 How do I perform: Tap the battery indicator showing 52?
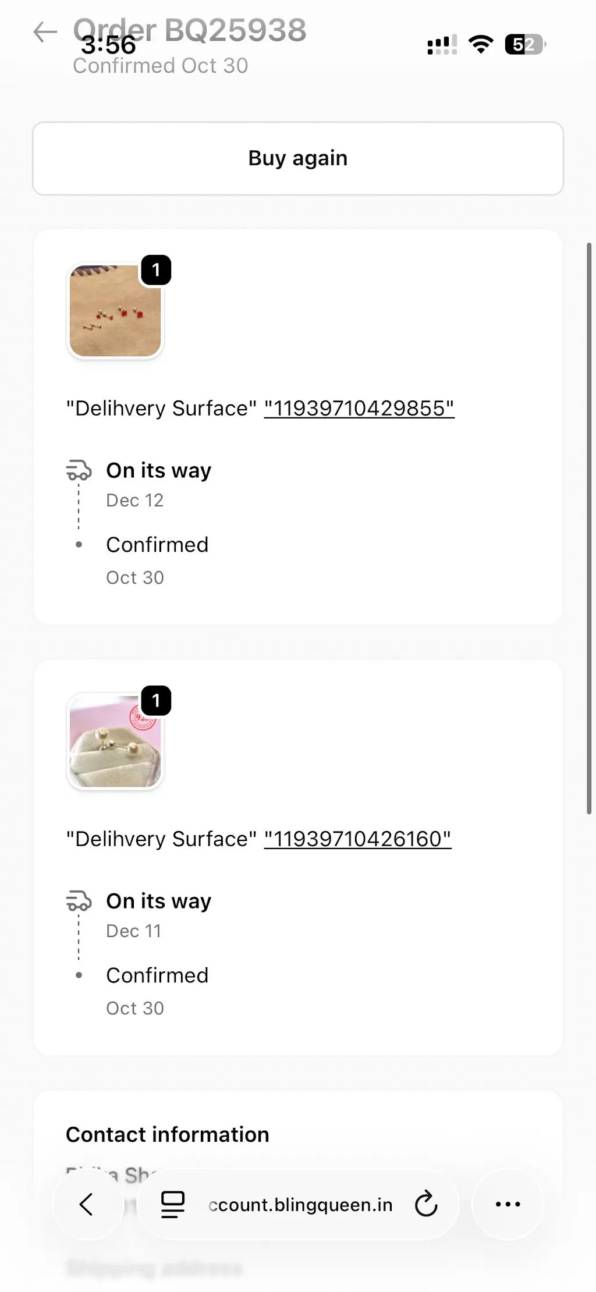point(525,44)
